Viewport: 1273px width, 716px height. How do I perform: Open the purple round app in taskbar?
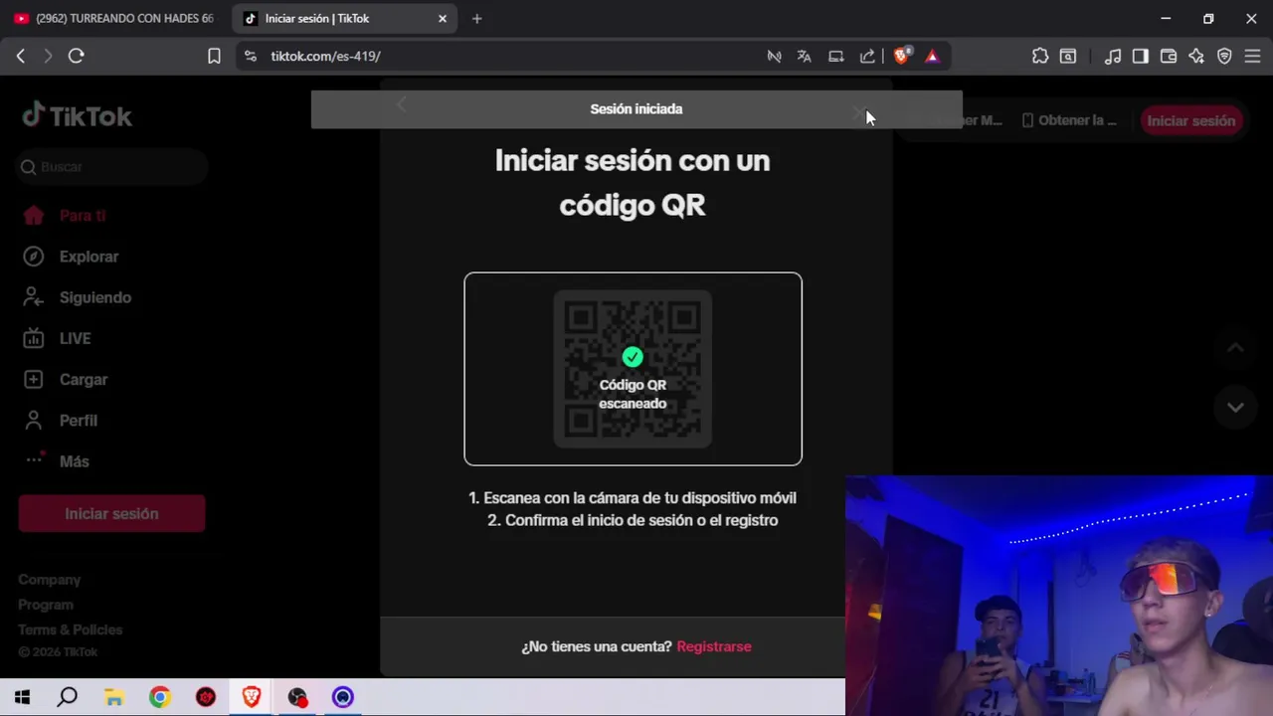point(343,697)
